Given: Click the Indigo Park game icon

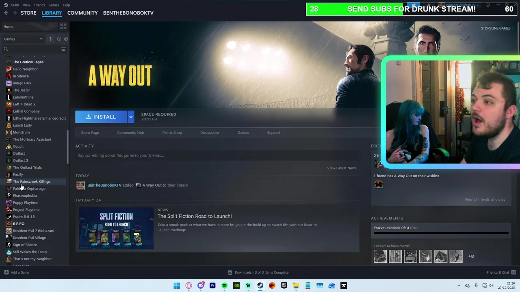Looking at the screenshot, I should [9, 83].
